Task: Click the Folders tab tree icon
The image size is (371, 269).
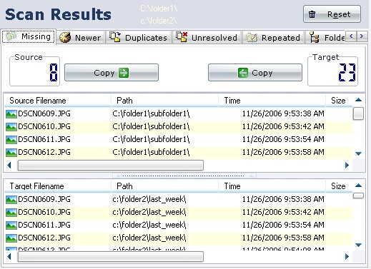Action: 315,38
